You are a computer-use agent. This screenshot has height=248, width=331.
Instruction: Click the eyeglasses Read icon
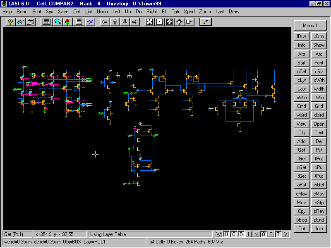click(x=20, y=22)
